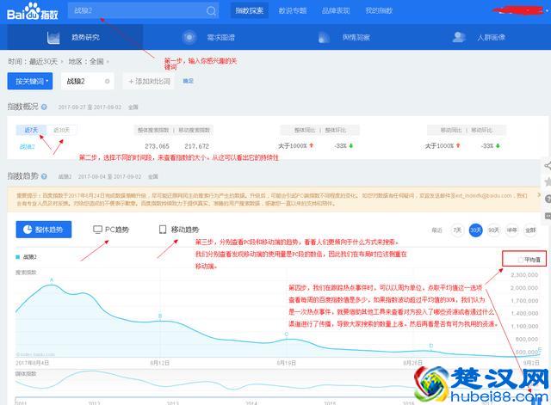This screenshot has height=405, width=551.
Task: Click the Baidu Index logo
Action: pyautogui.click(x=33, y=11)
